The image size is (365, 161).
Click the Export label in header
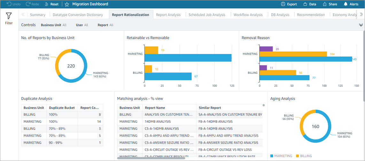[292, 4]
